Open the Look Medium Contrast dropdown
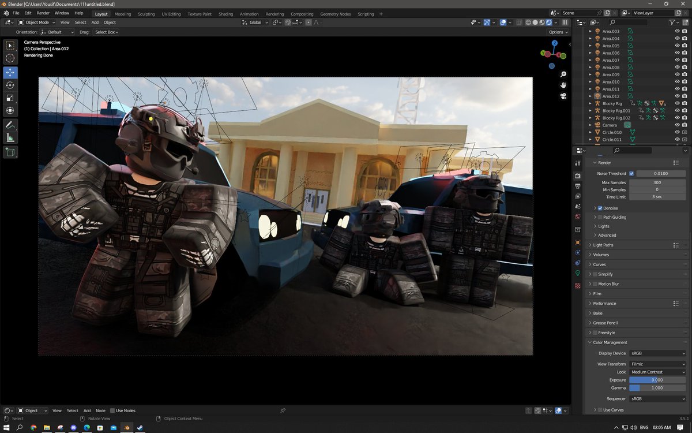The image size is (692, 433). (657, 372)
